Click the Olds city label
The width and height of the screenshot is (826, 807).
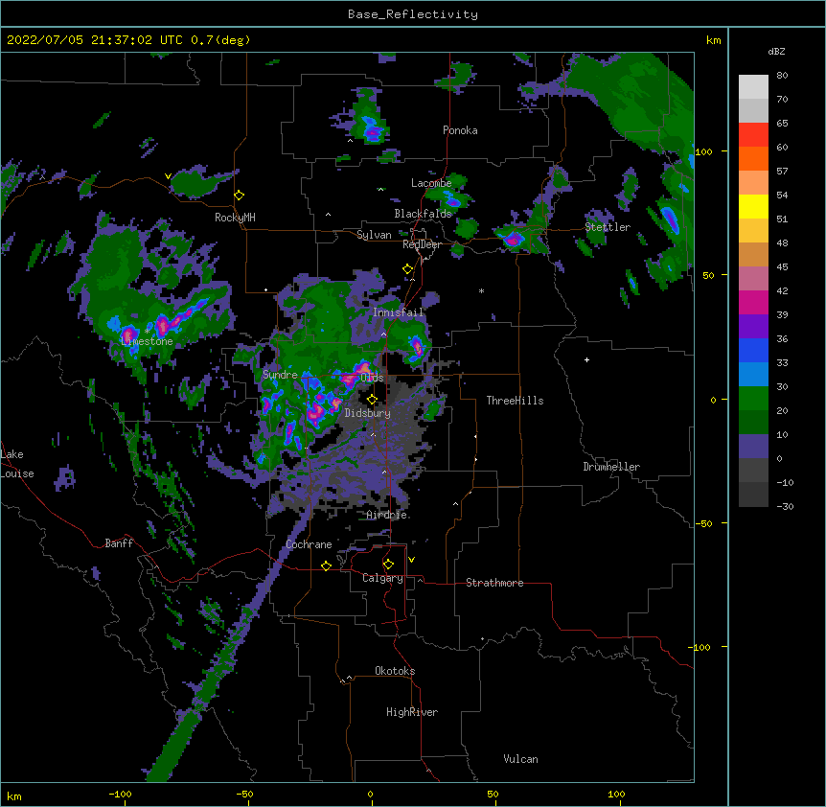[372, 378]
